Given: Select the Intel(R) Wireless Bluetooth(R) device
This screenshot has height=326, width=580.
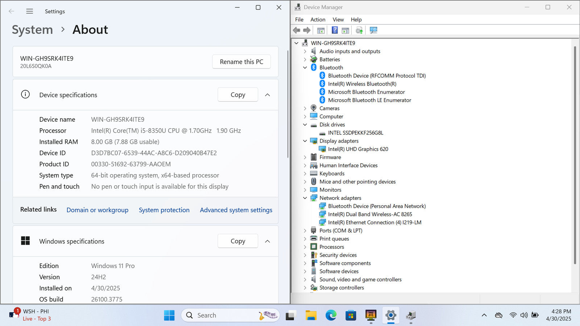Looking at the screenshot, I should click(x=362, y=84).
